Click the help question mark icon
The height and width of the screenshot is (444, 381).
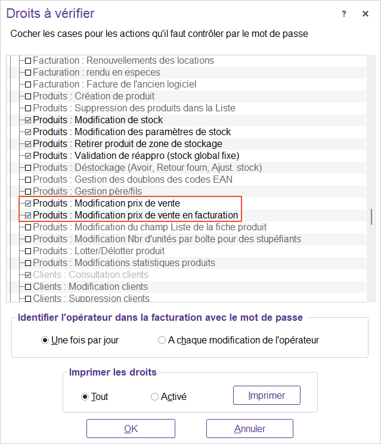(x=344, y=14)
